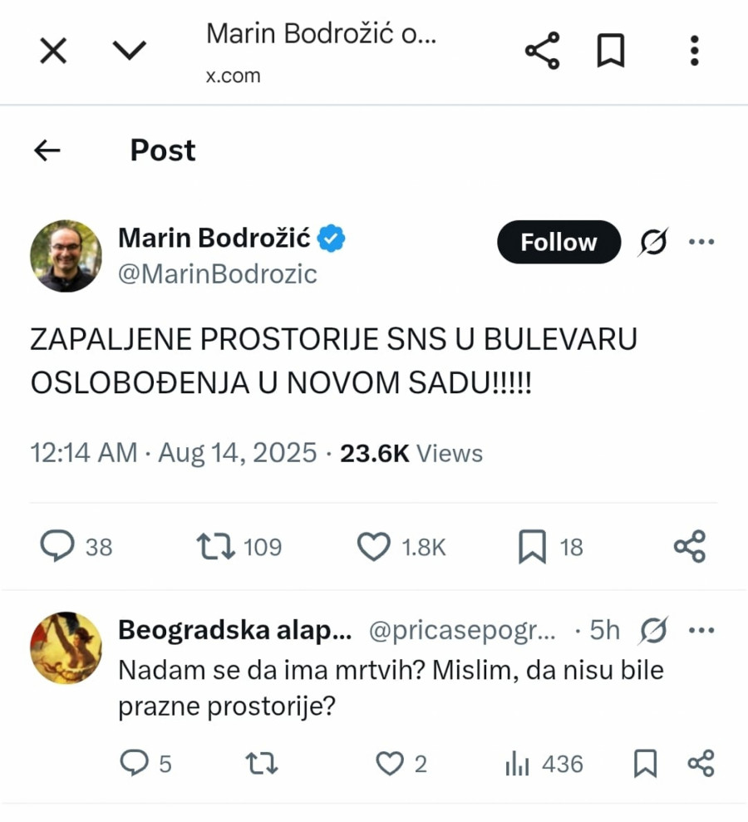The width and height of the screenshot is (748, 822).
Task: Like the post with 1.8K likes
Action: click(374, 547)
